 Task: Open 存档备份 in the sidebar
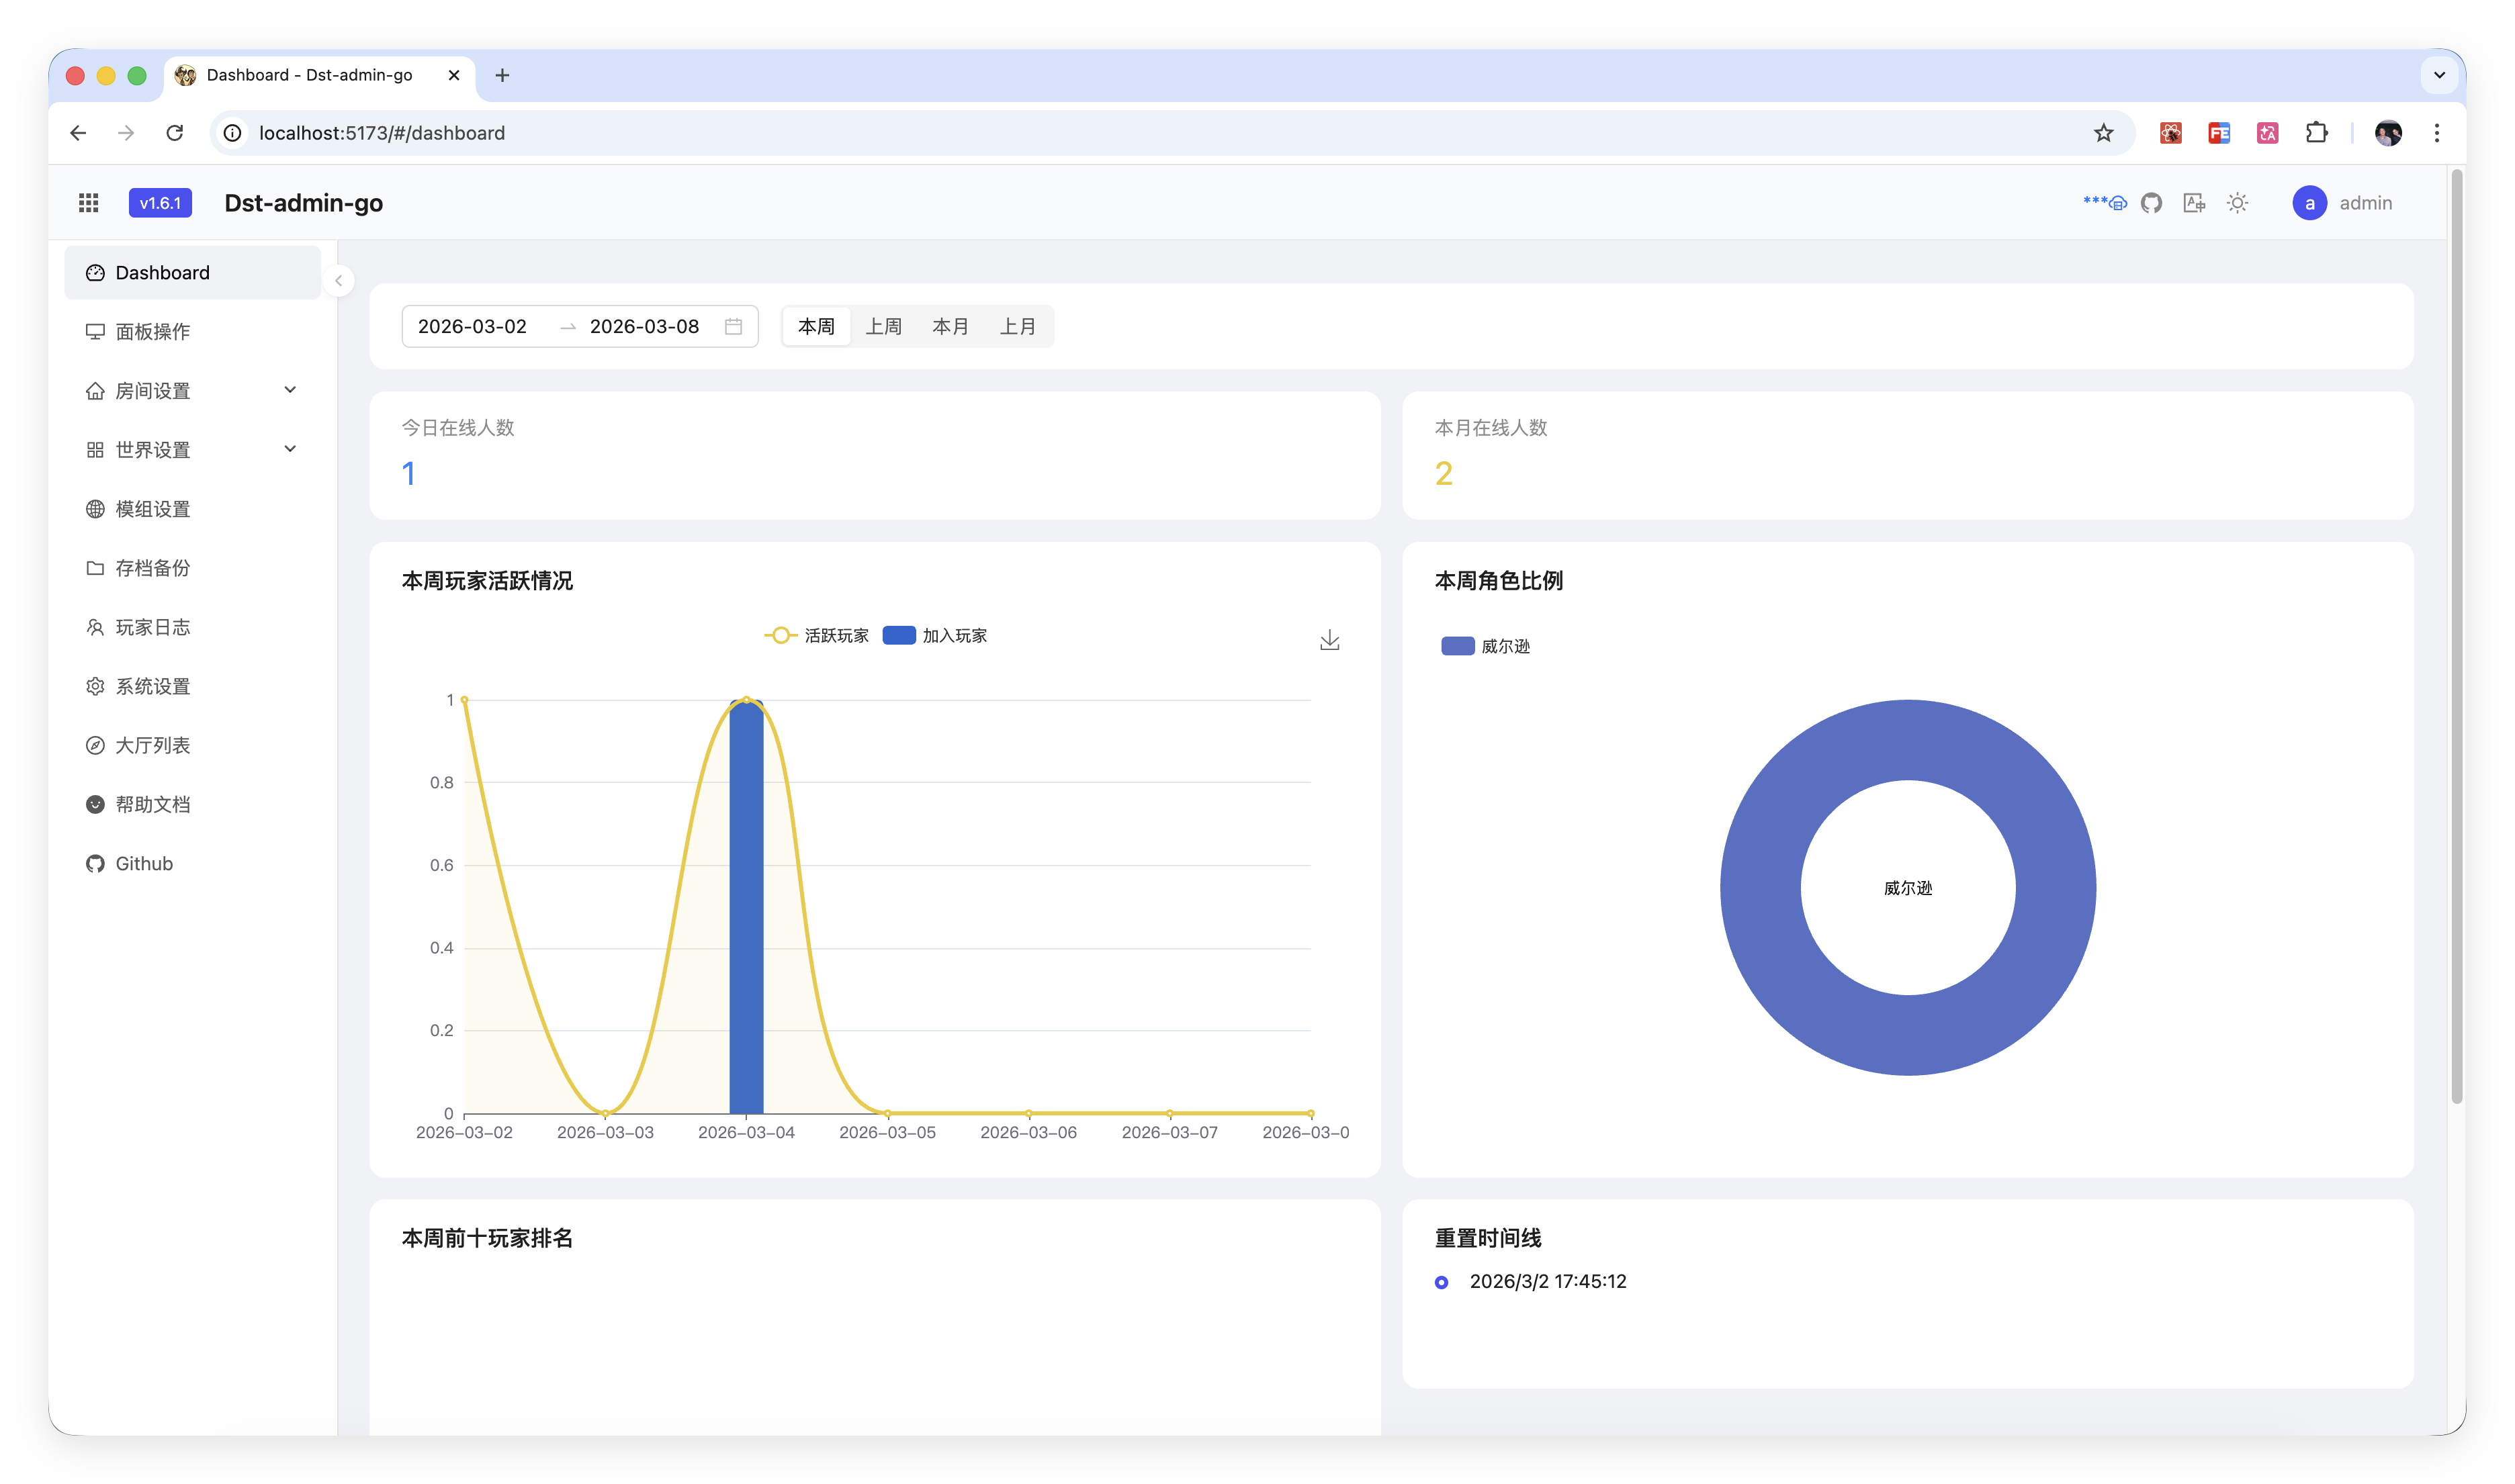tap(193, 568)
